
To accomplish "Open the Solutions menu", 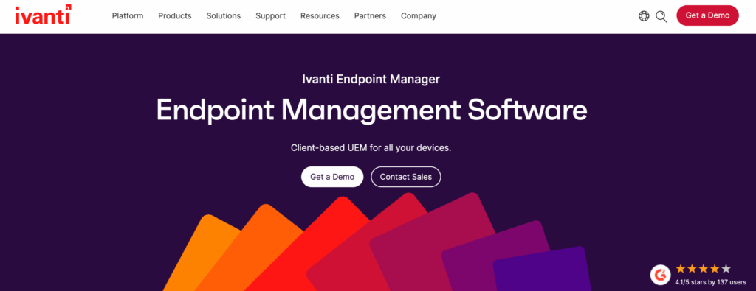I will 223,16.
